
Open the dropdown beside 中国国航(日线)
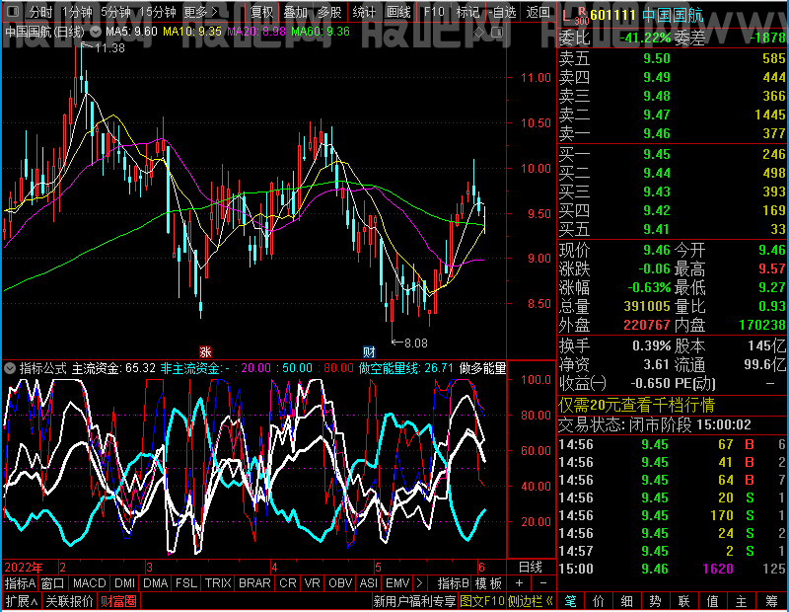coord(96,32)
